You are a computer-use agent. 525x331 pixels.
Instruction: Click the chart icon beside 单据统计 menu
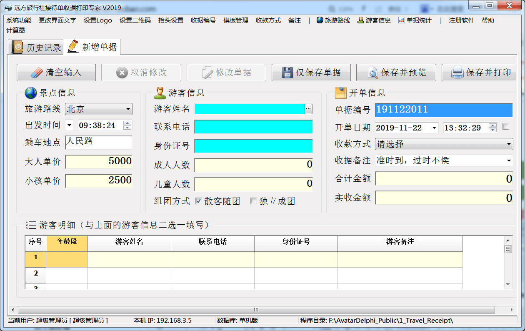pyautogui.click(x=402, y=20)
